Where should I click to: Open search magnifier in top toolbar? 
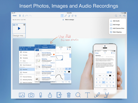(116, 16)
